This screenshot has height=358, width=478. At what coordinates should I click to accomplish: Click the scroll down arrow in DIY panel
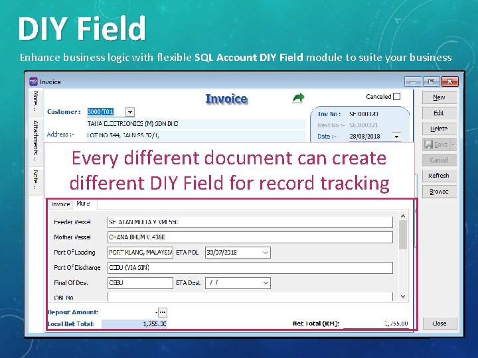tap(403, 296)
